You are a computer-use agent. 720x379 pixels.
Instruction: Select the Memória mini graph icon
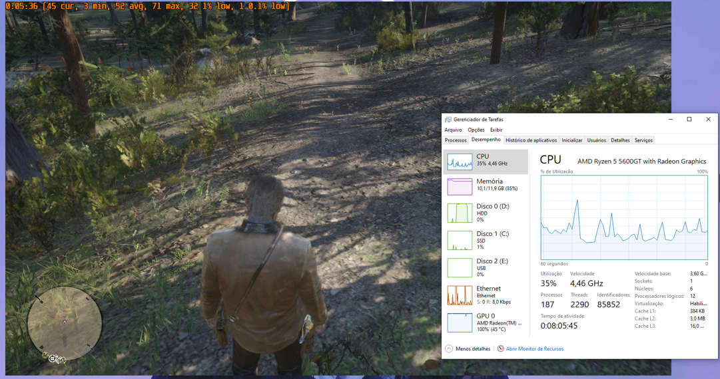coord(460,187)
